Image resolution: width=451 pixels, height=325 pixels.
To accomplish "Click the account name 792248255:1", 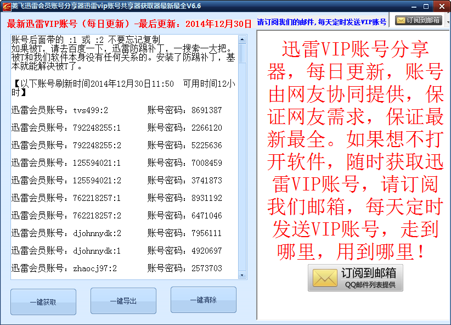I will 97,128.
